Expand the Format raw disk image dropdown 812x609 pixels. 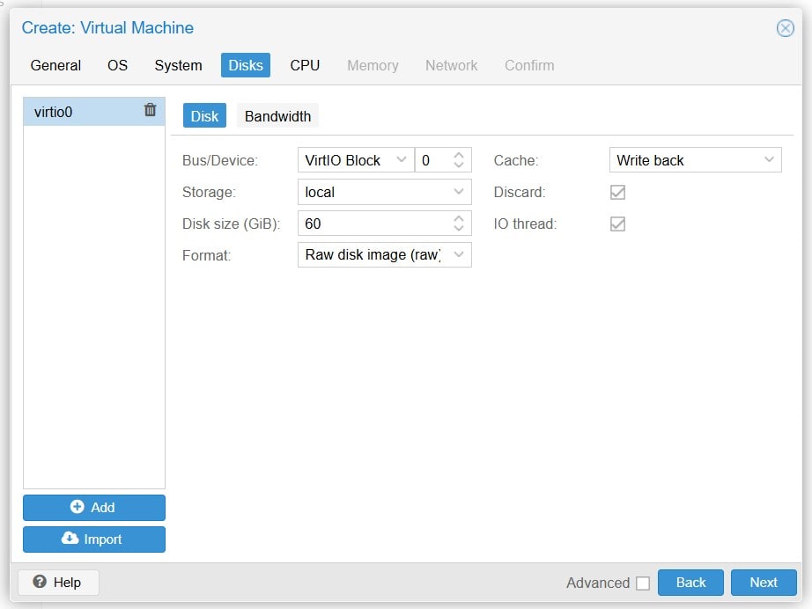coord(458,255)
